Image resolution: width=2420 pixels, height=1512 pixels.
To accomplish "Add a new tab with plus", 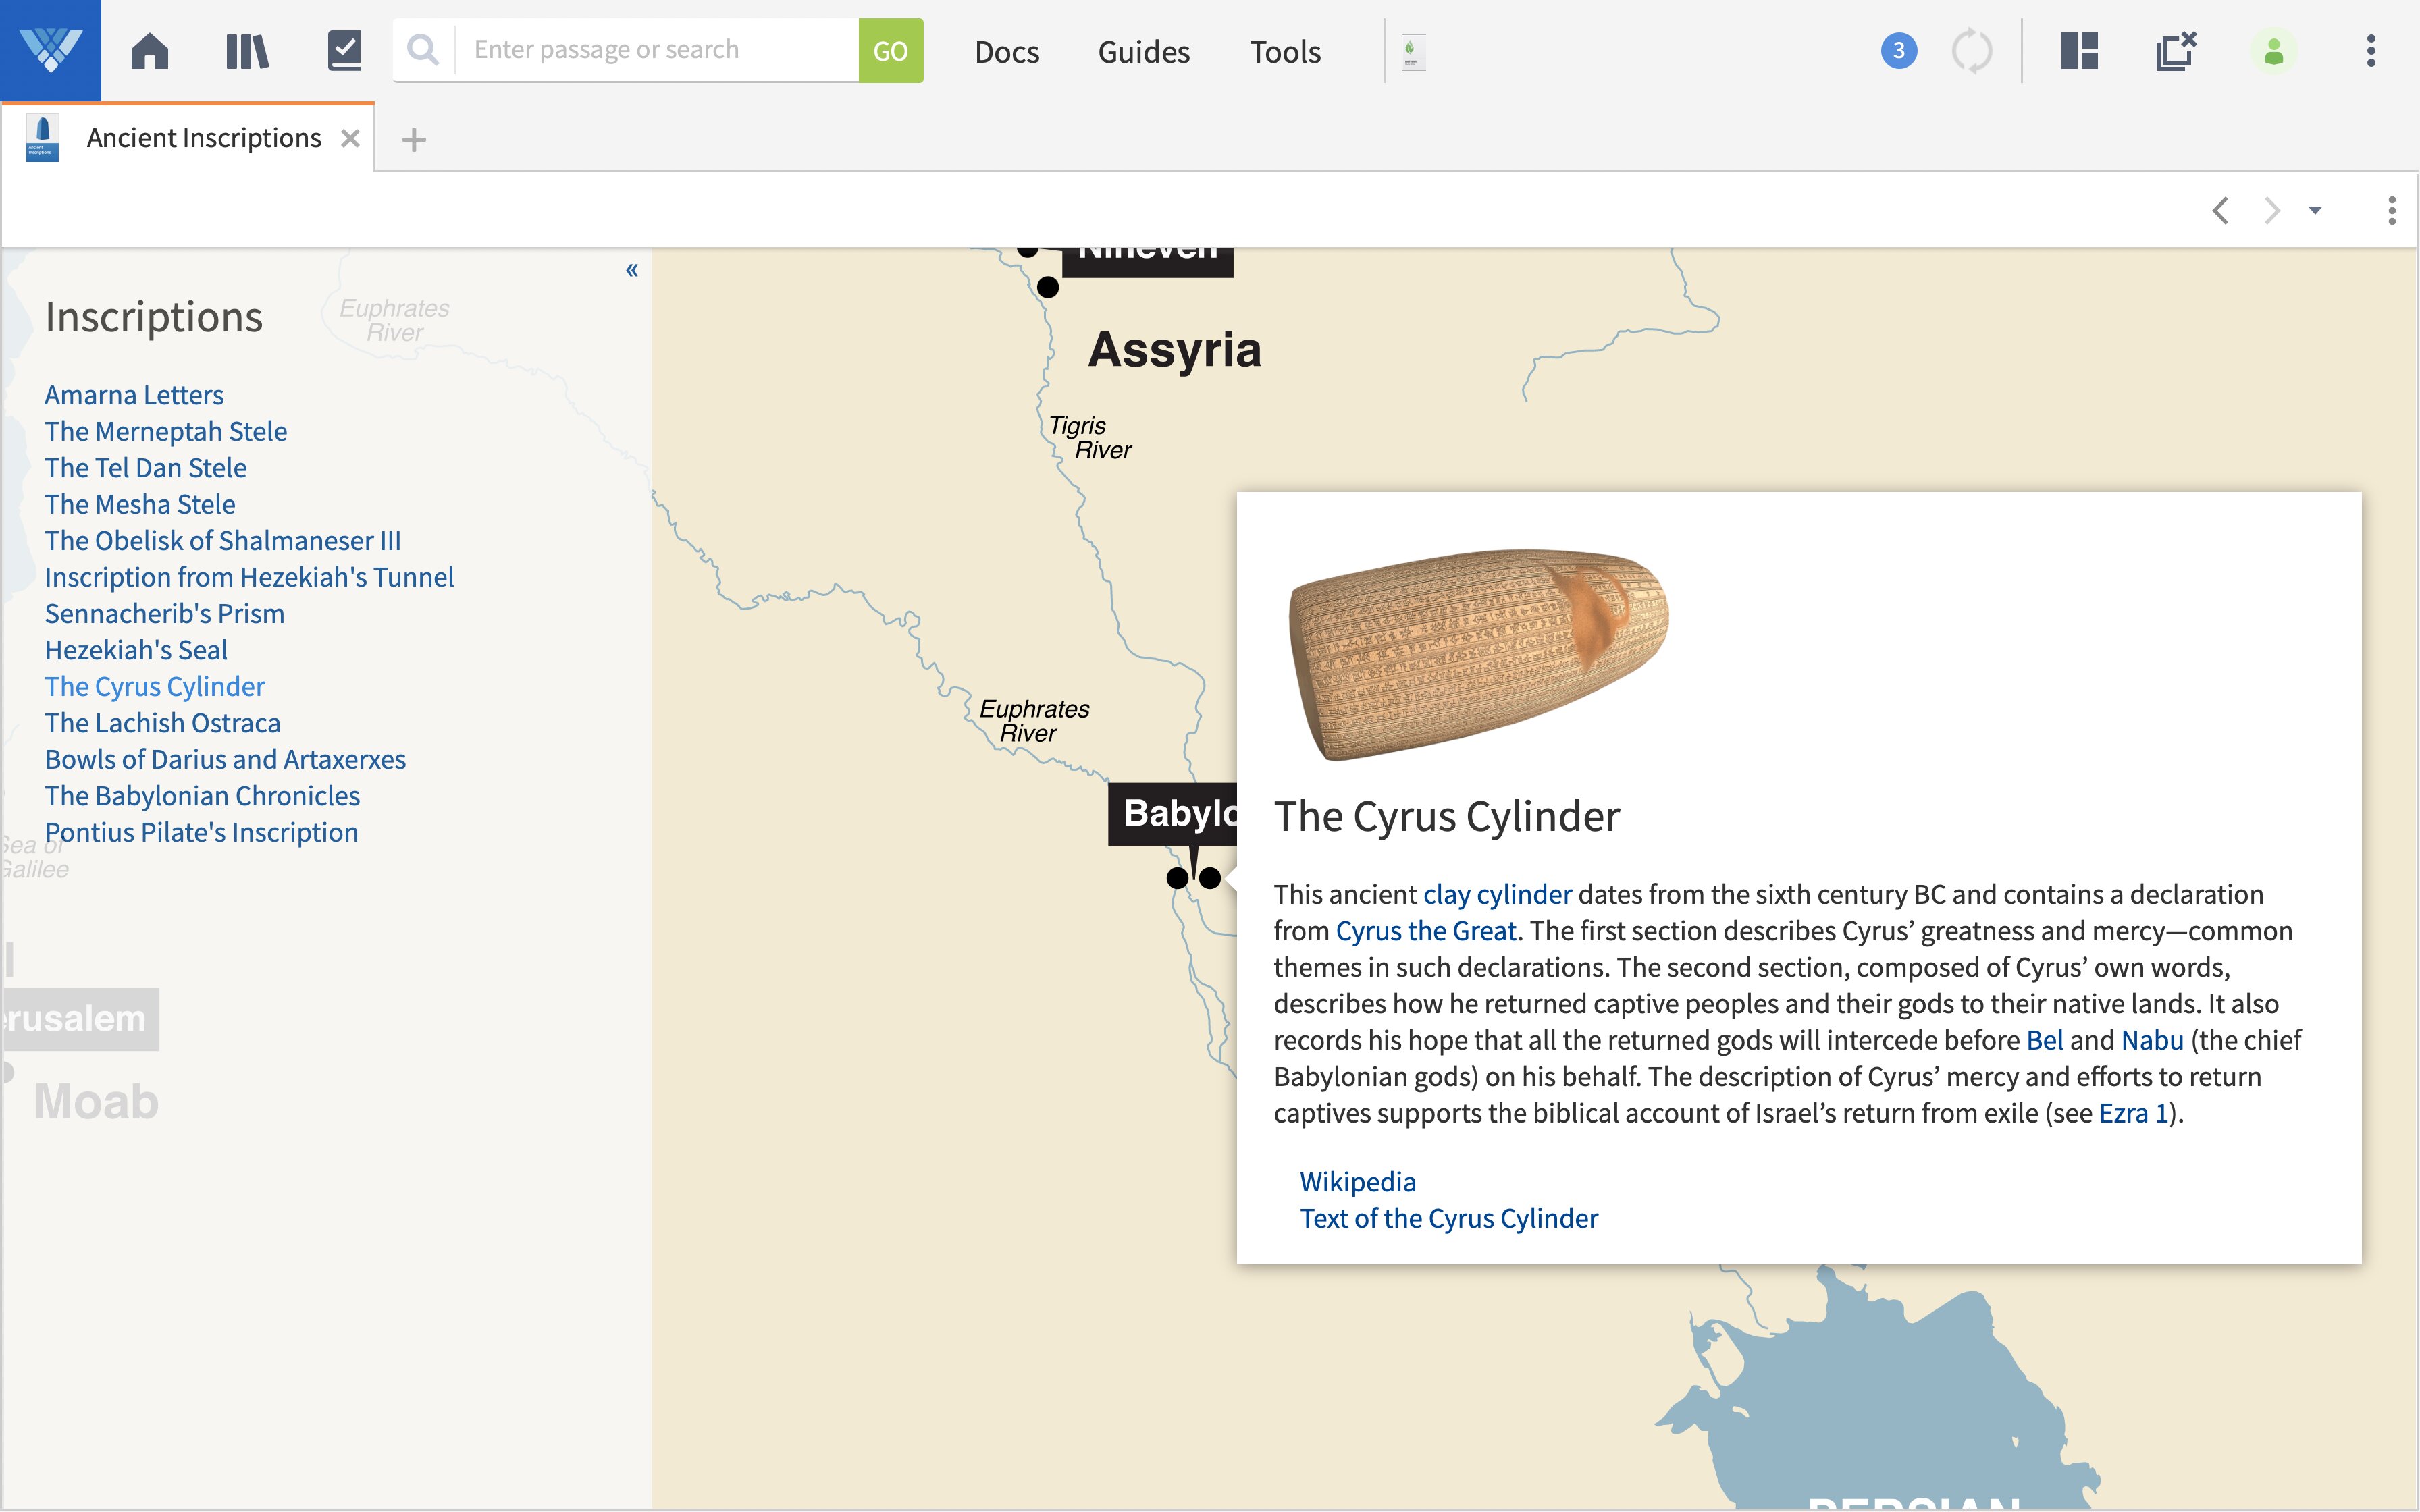I will click(x=414, y=139).
